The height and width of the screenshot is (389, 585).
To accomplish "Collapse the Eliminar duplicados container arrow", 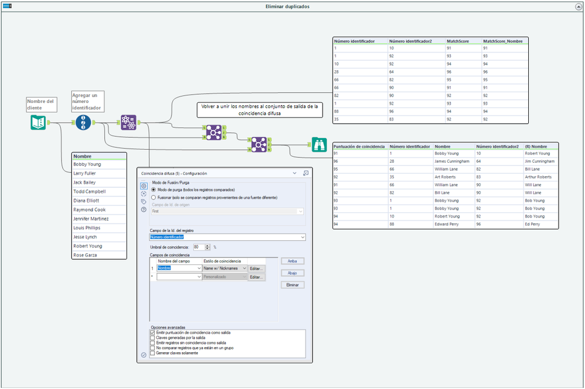I will (x=579, y=6).
